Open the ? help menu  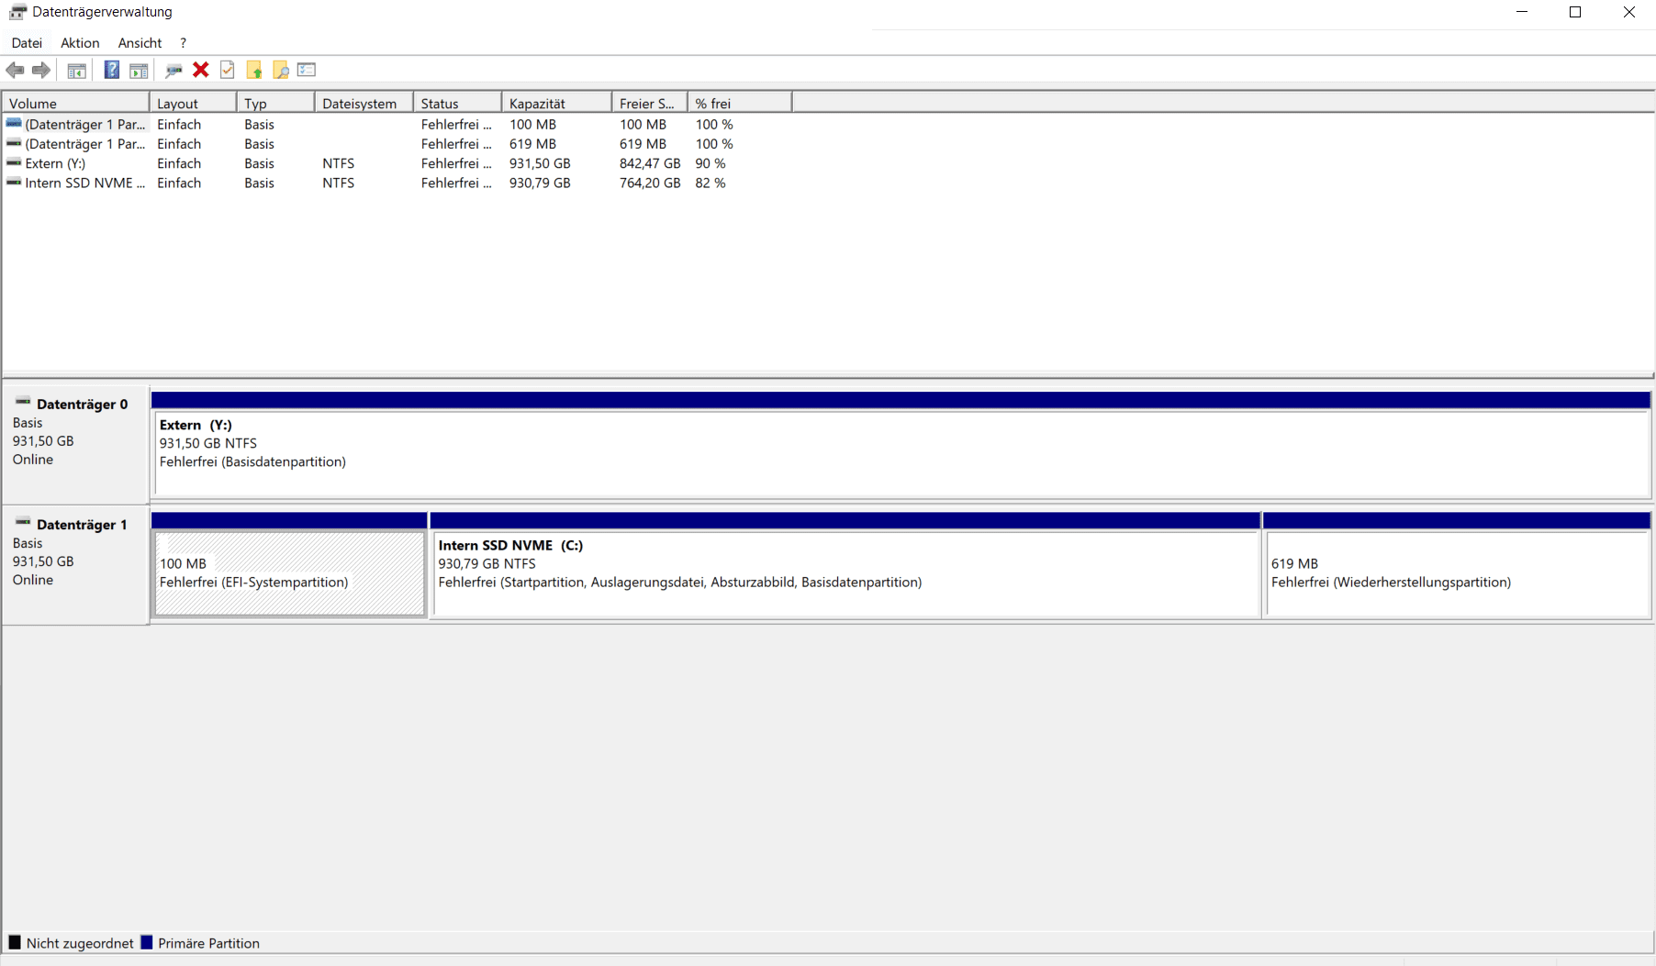[183, 43]
